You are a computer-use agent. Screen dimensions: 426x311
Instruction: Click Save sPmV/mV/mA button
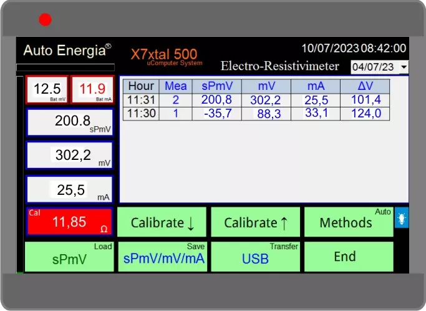[162, 257]
